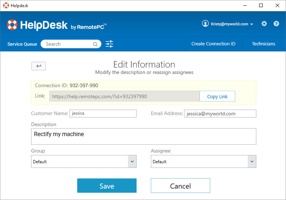Switch to the Technicians tab
Screen dimensions: 286x200
(x=263, y=44)
